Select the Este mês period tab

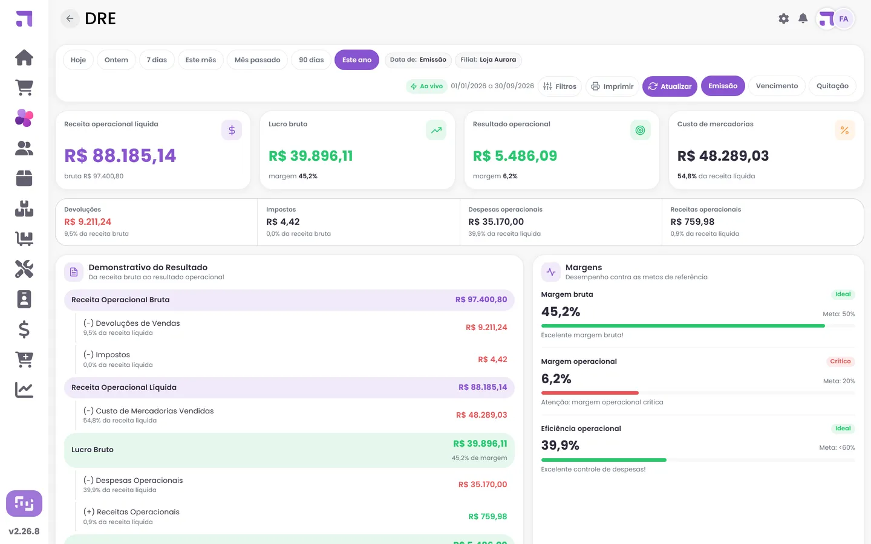[x=201, y=60]
